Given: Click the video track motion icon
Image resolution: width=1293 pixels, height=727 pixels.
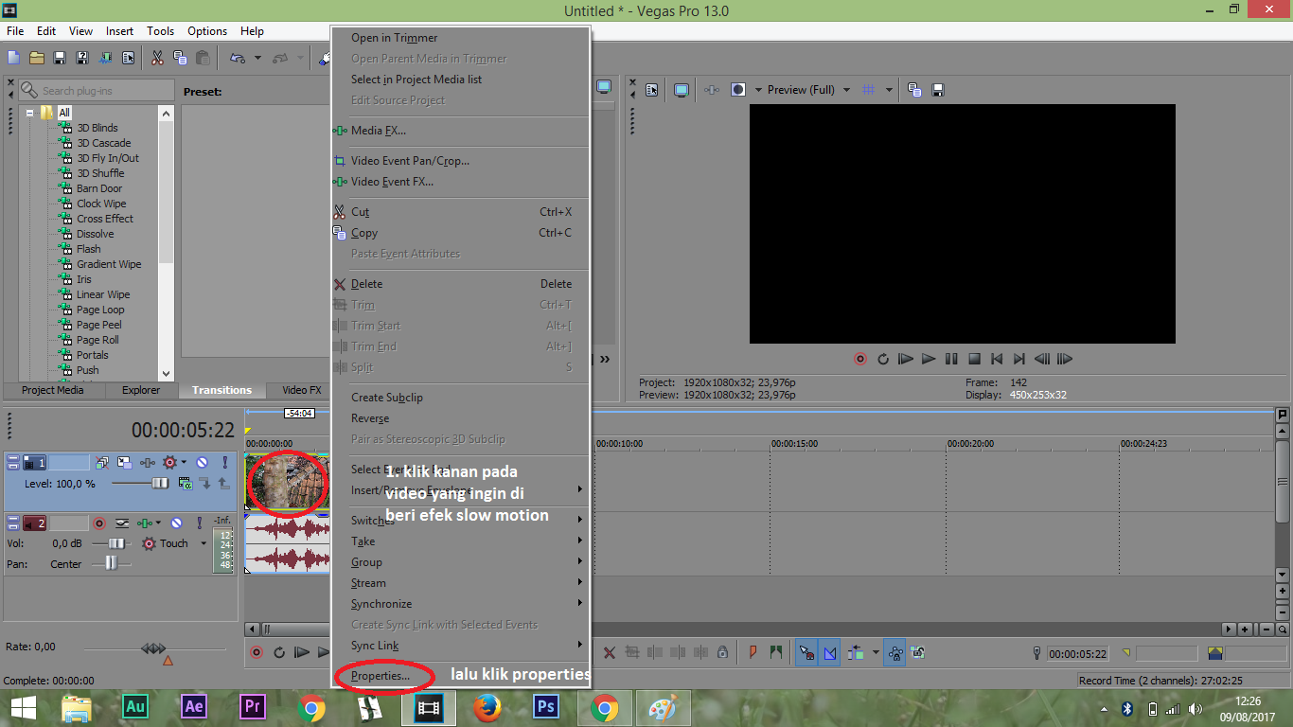Looking at the screenshot, I should coord(125,463).
